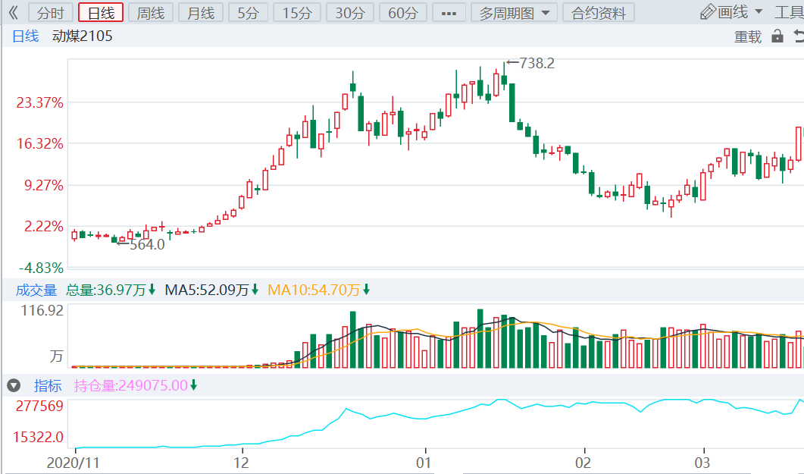Click the 738.2 high price marker
Image resolution: width=804 pixels, height=474 pixels.
[x=530, y=63]
